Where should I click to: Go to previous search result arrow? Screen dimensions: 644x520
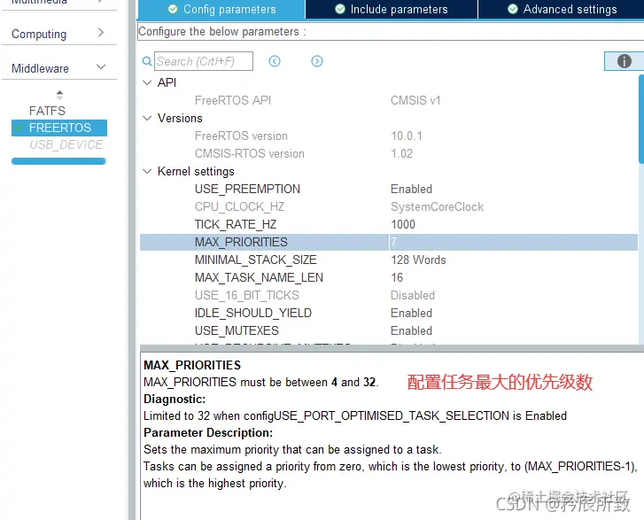[x=275, y=61]
